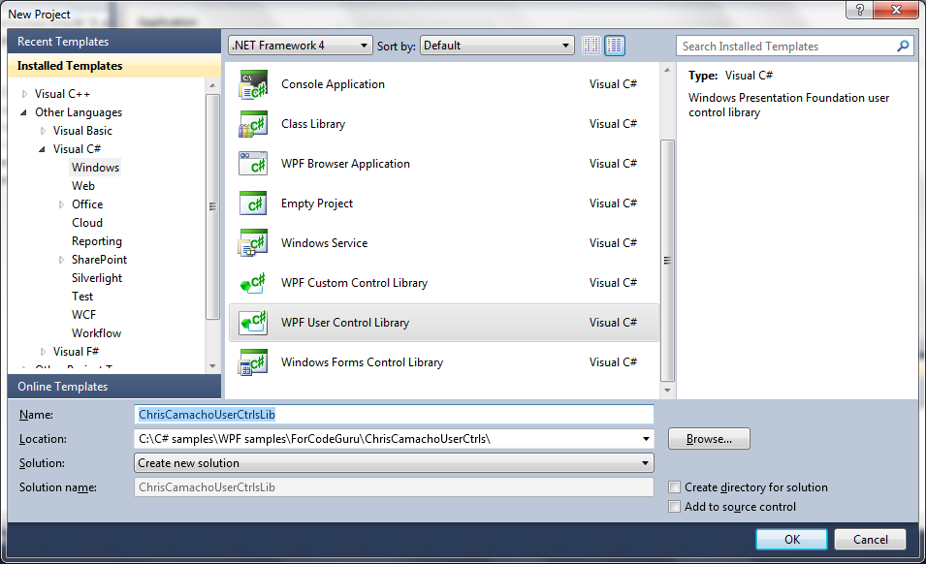
Task: Select the Windows Forms Control Library icon
Action: pyautogui.click(x=253, y=362)
